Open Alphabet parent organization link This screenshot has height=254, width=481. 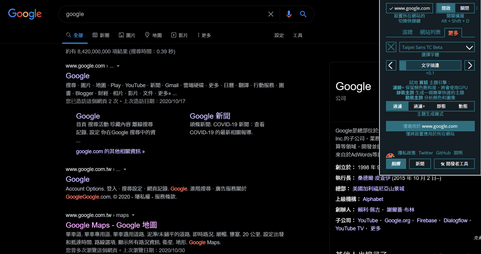(x=373, y=199)
